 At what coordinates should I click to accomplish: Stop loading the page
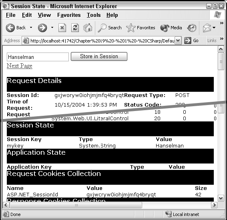point(62,28)
